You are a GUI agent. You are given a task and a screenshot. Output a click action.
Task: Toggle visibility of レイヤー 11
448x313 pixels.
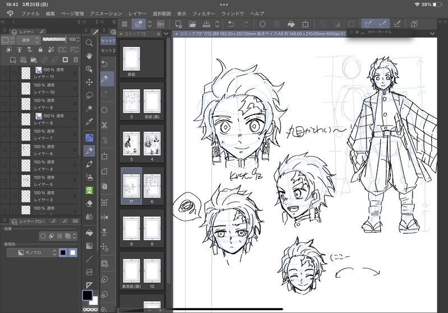pos(5,73)
